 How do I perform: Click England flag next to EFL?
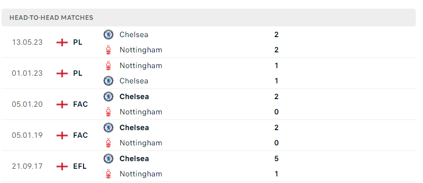[x=62, y=166]
